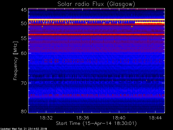Click the 'Start Time (15-Apr-14 18:30:01)' axis label
The image size is (173, 130).
point(96,123)
